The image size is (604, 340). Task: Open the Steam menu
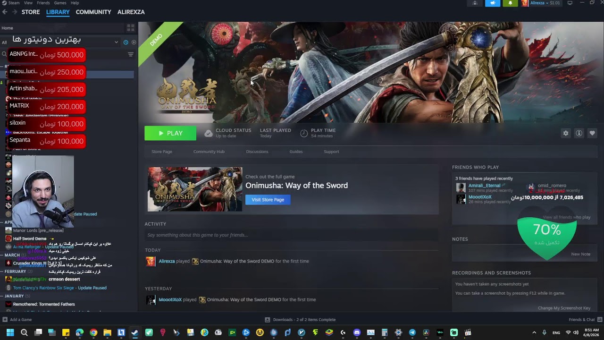click(14, 3)
